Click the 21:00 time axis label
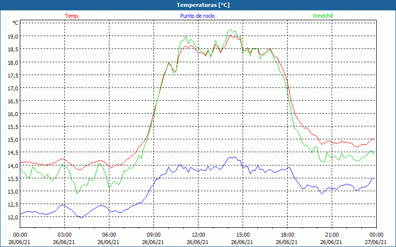Image resolution: width=396 pixels, height=247 pixels. (332, 235)
